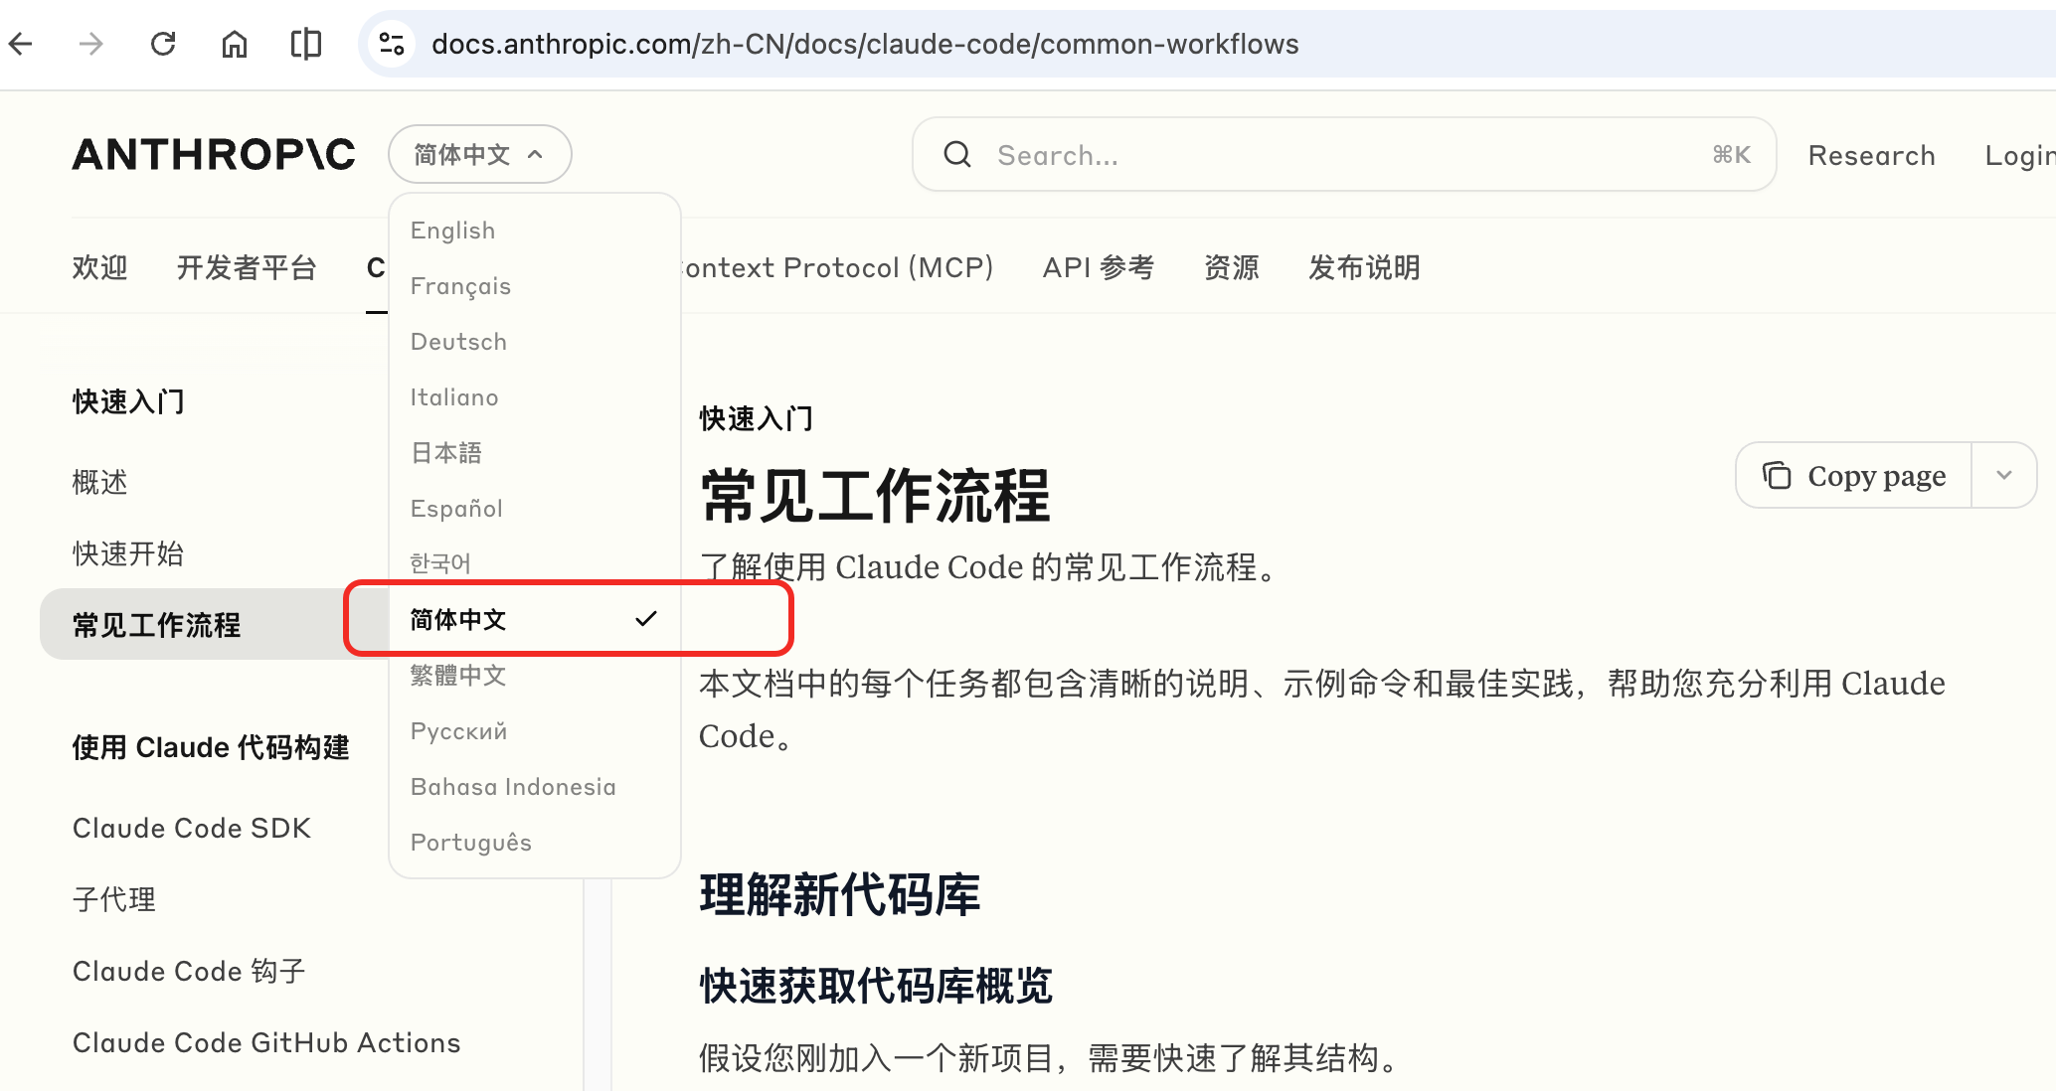Click the 常见工作流程 page title
The width and height of the screenshot is (2056, 1091).
click(x=875, y=496)
